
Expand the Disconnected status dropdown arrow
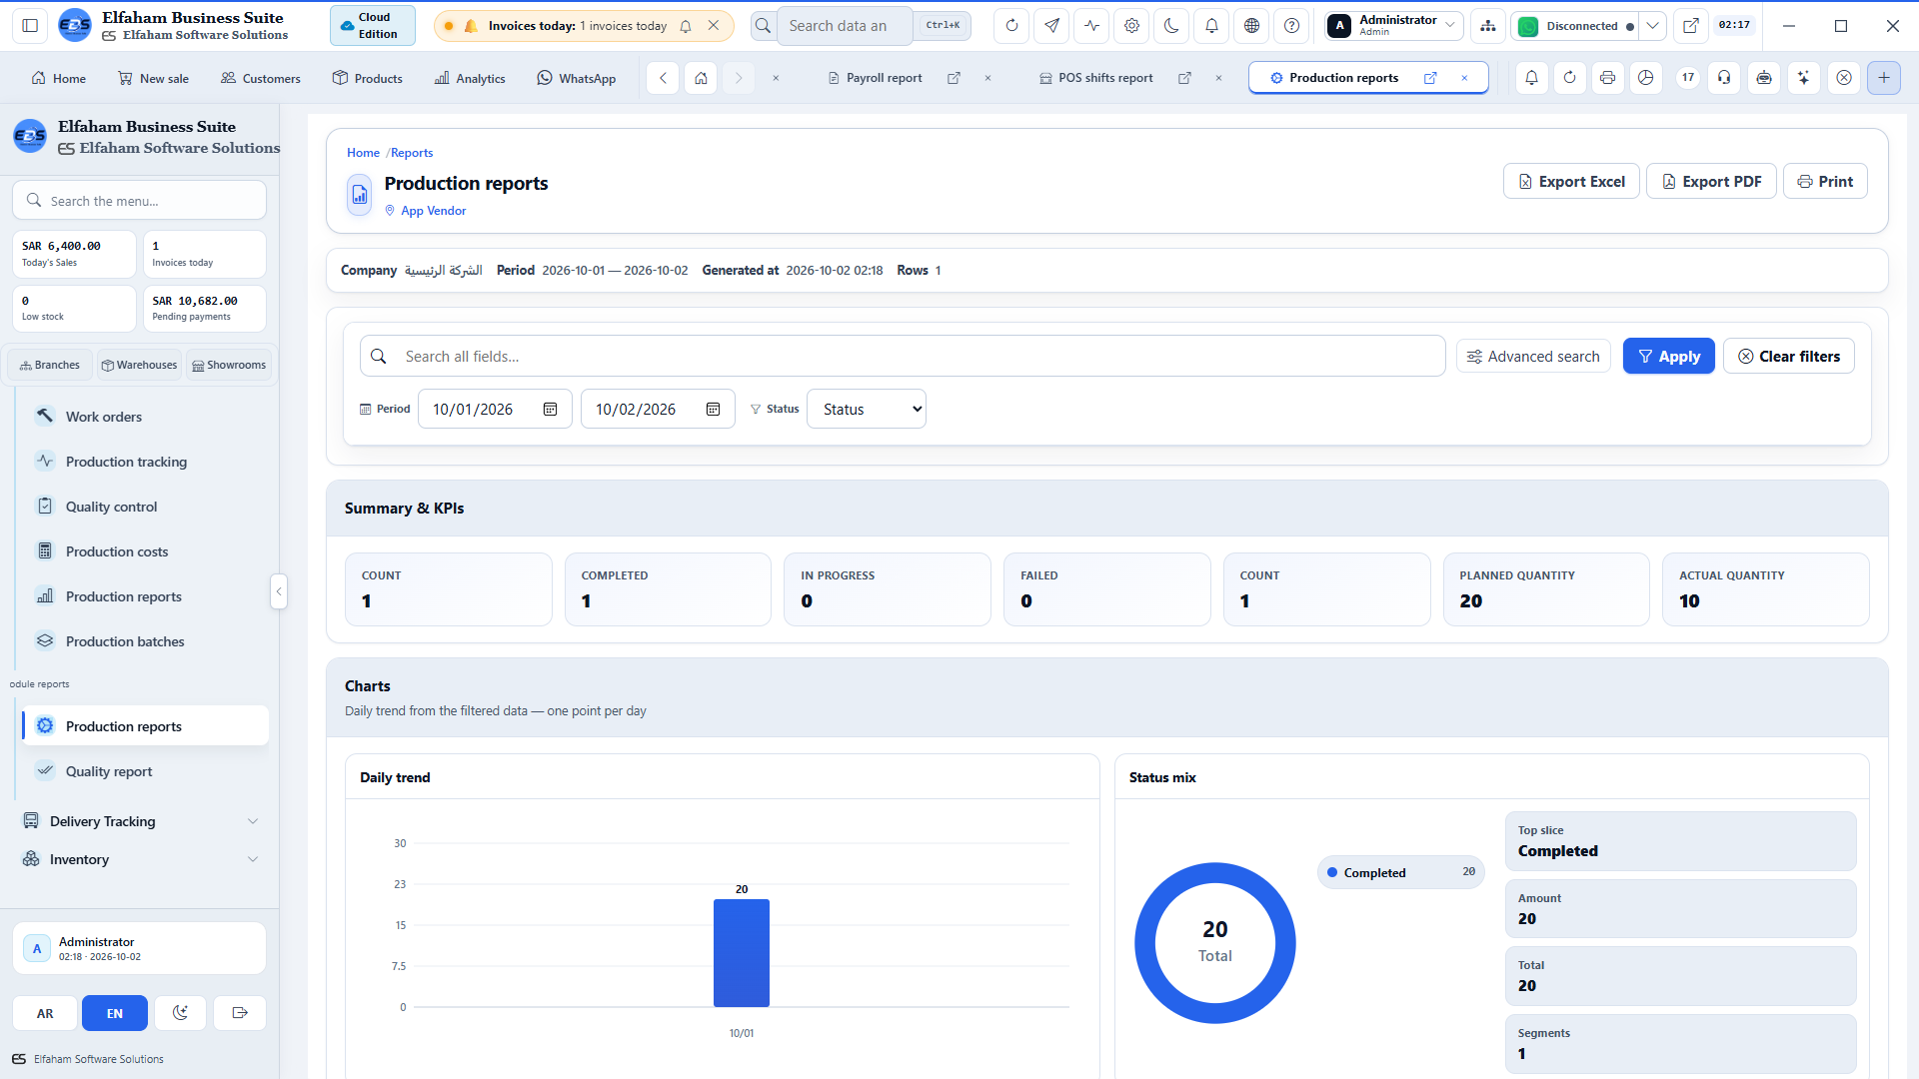(x=1653, y=26)
